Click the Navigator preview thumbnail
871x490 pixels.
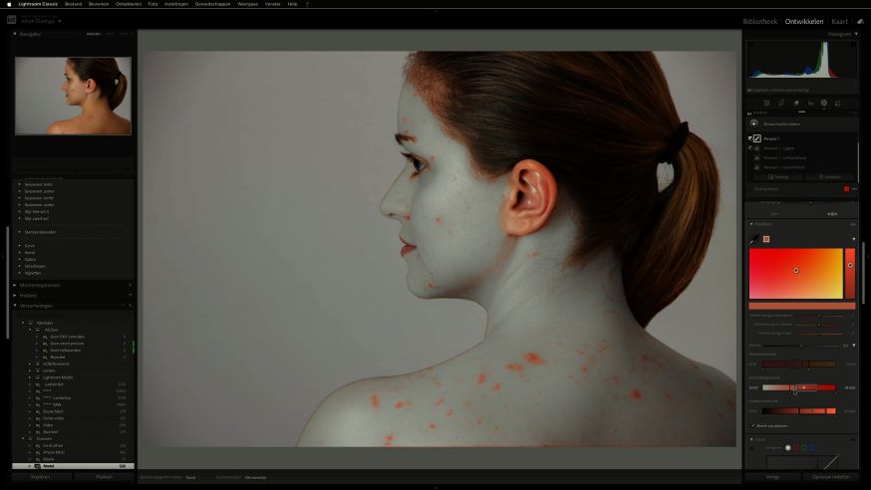73,96
